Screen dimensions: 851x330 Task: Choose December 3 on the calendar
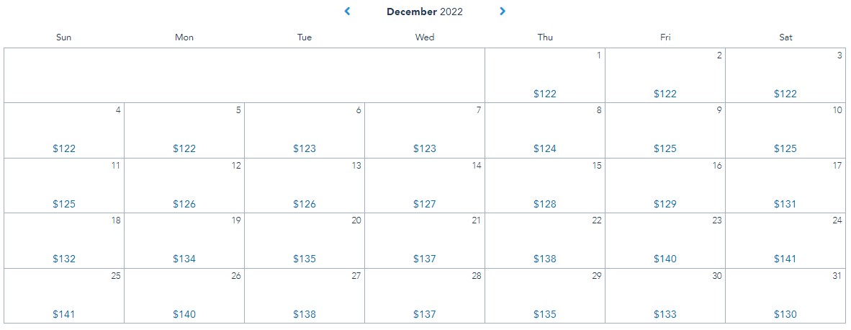click(x=785, y=76)
